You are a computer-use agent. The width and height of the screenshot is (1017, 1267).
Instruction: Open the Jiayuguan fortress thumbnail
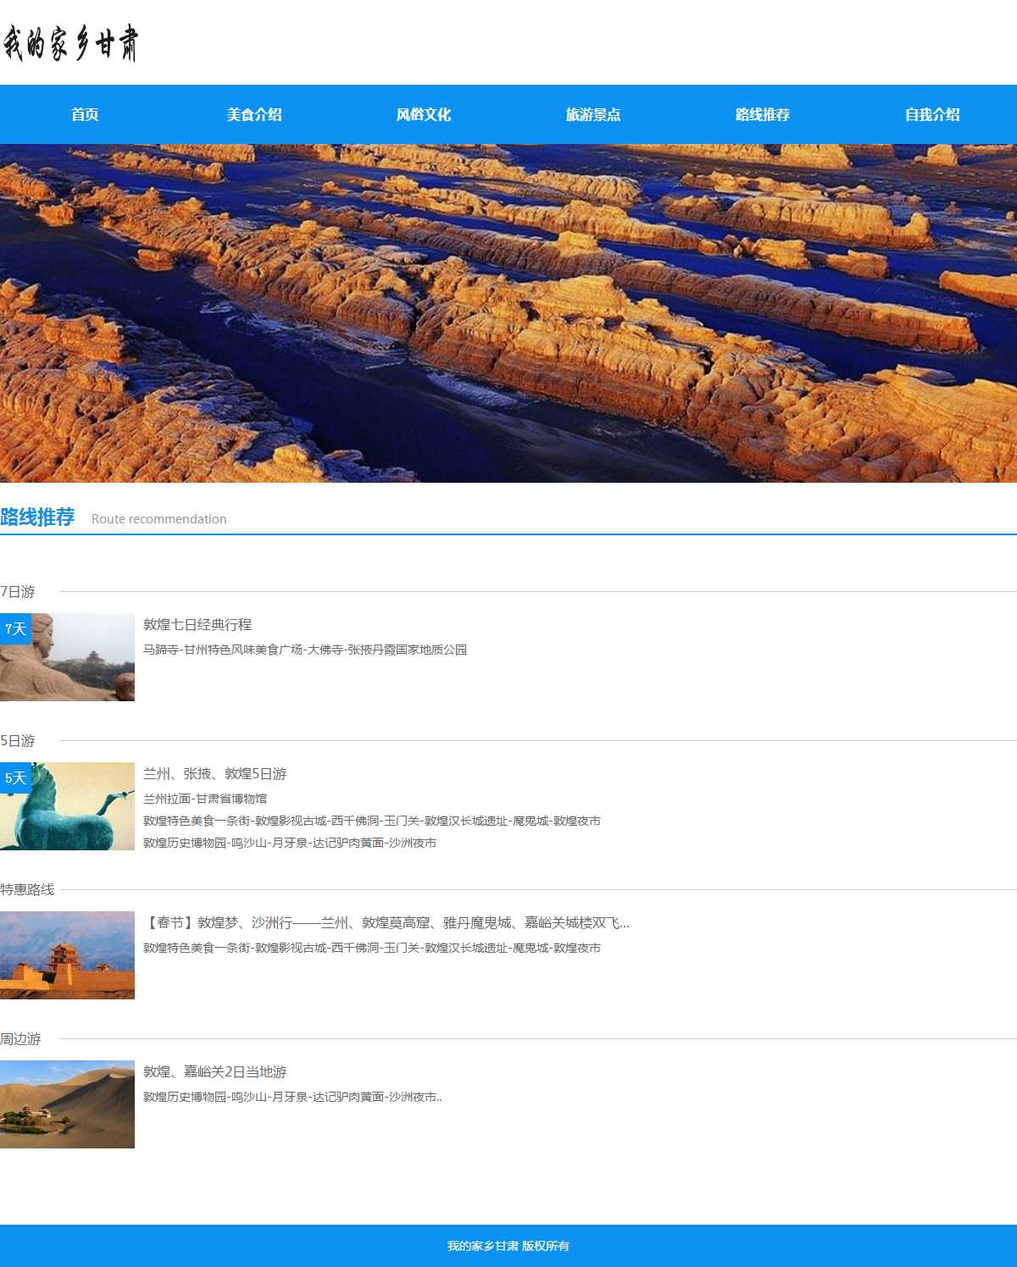[x=68, y=955]
